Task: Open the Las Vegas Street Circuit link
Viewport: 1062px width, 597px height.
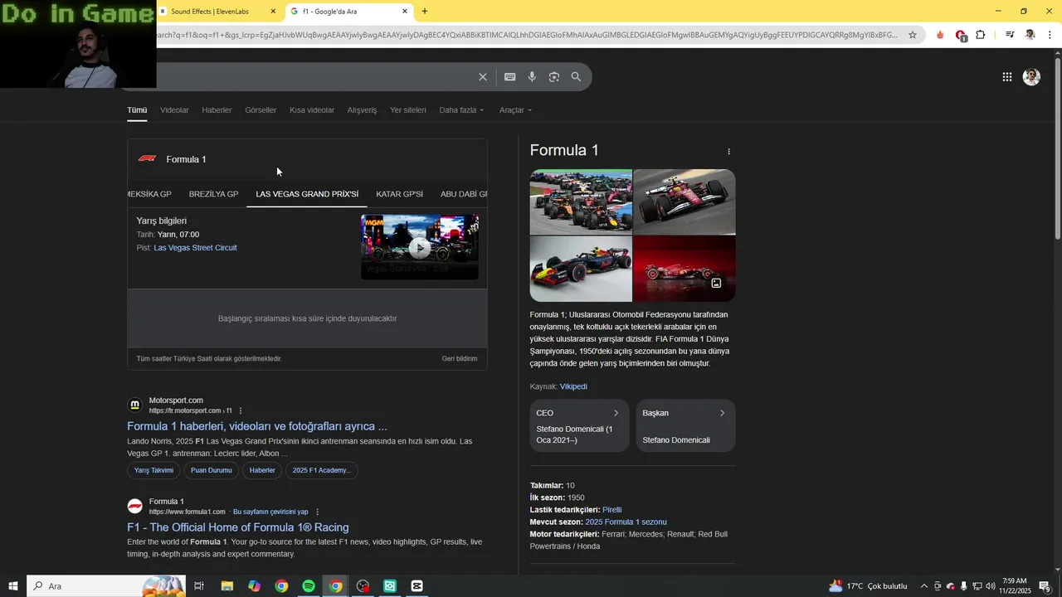Action: pos(195,248)
